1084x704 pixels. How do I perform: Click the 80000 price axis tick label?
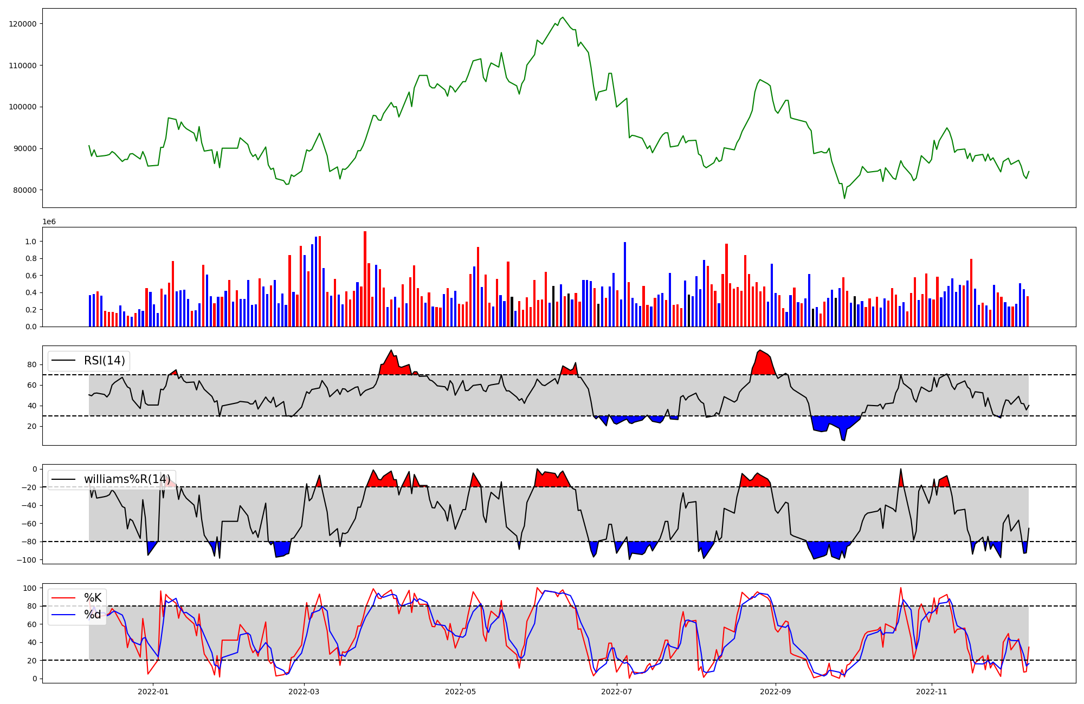(x=25, y=190)
